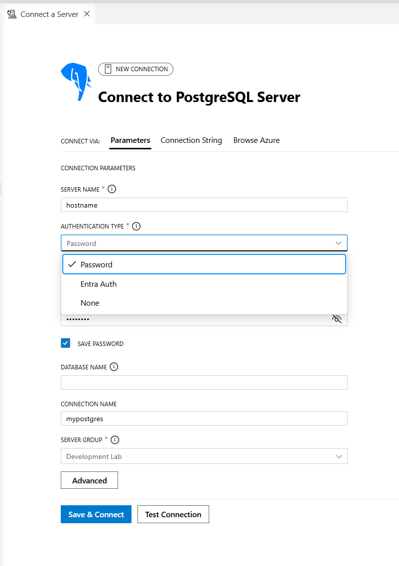Close the Connect a Server tab
Screen dimensions: 399x566
coord(87,14)
